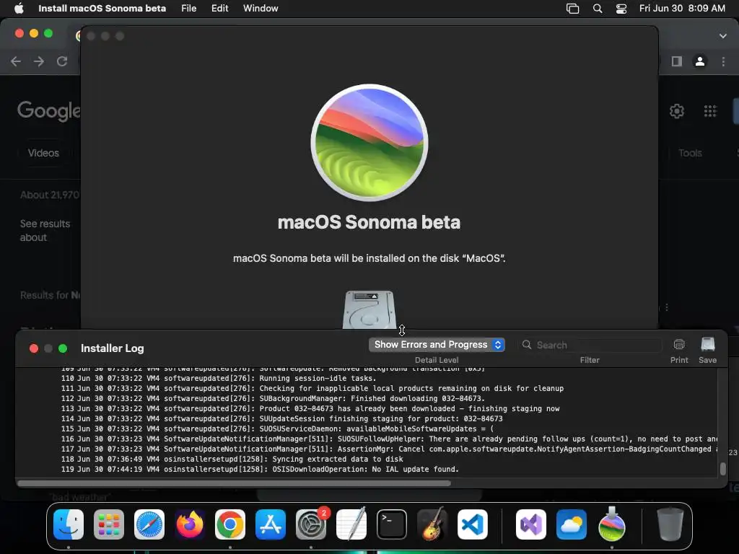Click Tools in Google search results
The width and height of the screenshot is (739, 554).
pyautogui.click(x=690, y=153)
